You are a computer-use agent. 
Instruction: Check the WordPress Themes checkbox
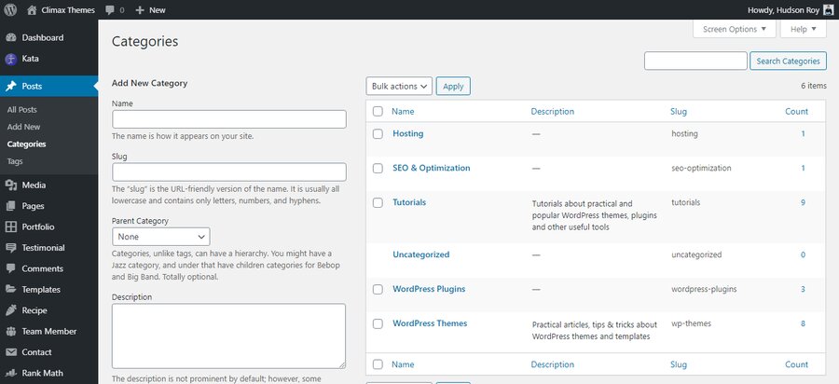click(x=378, y=323)
